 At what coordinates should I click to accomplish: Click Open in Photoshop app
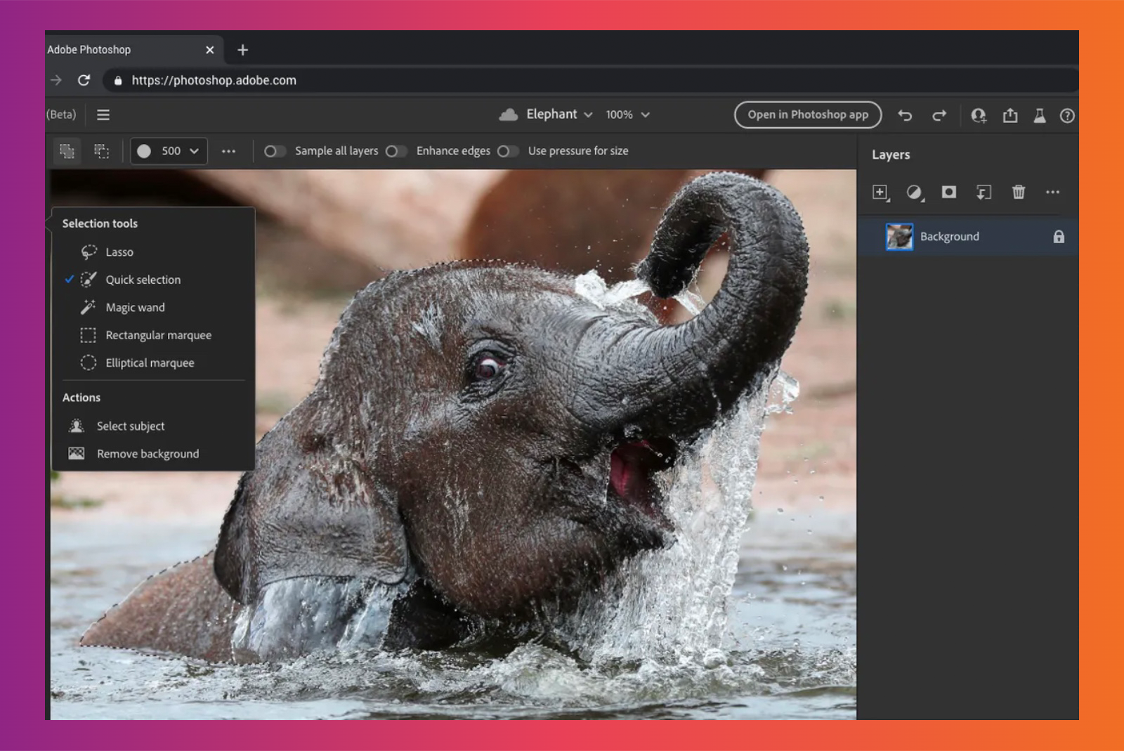click(808, 115)
